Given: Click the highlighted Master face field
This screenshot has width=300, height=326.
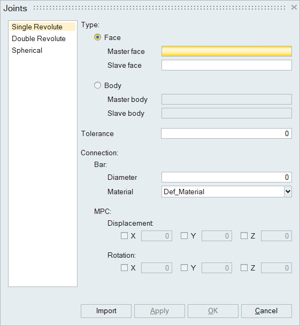Looking at the screenshot, I should click(226, 51).
